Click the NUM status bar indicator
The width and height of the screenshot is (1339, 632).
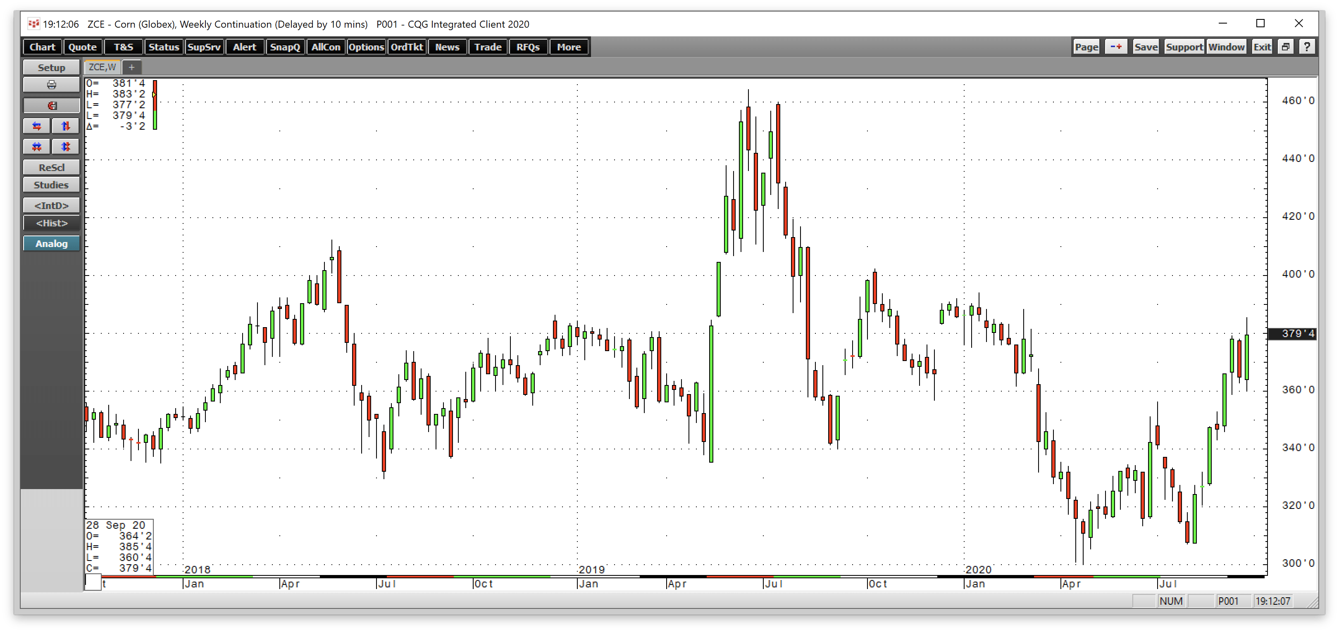tap(1170, 601)
